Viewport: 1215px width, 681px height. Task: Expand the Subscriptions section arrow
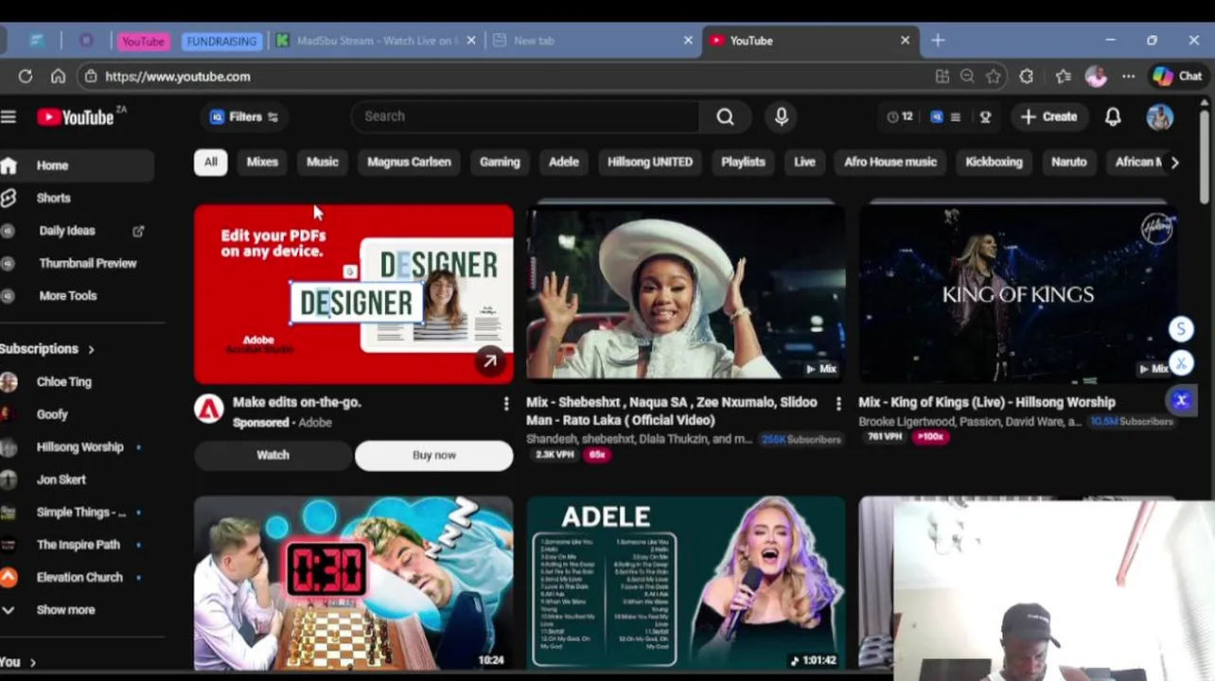point(91,349)
